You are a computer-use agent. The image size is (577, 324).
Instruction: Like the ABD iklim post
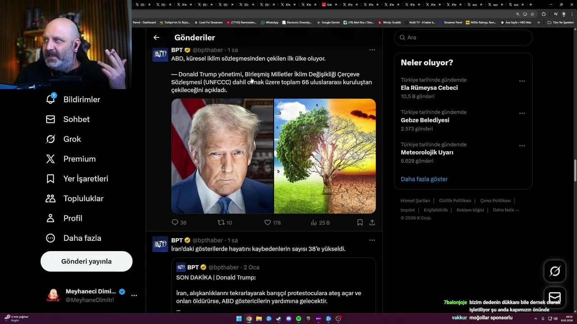(x=272, y=222)
